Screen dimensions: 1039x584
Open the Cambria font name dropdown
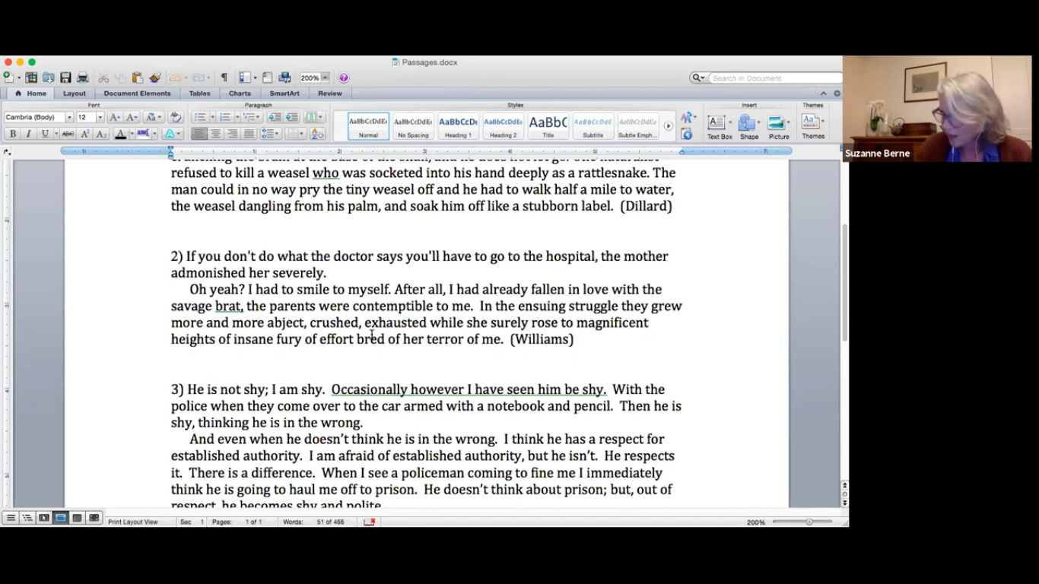[68, 118]
